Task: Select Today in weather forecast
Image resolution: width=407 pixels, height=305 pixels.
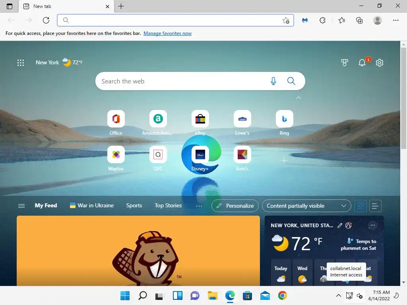Action: [281, 272]
